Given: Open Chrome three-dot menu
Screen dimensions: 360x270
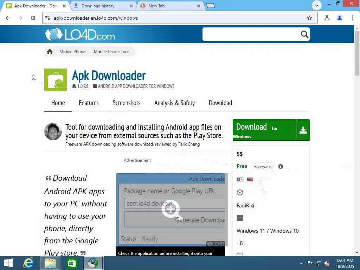Looking at the screenshot, I should 352,18.
